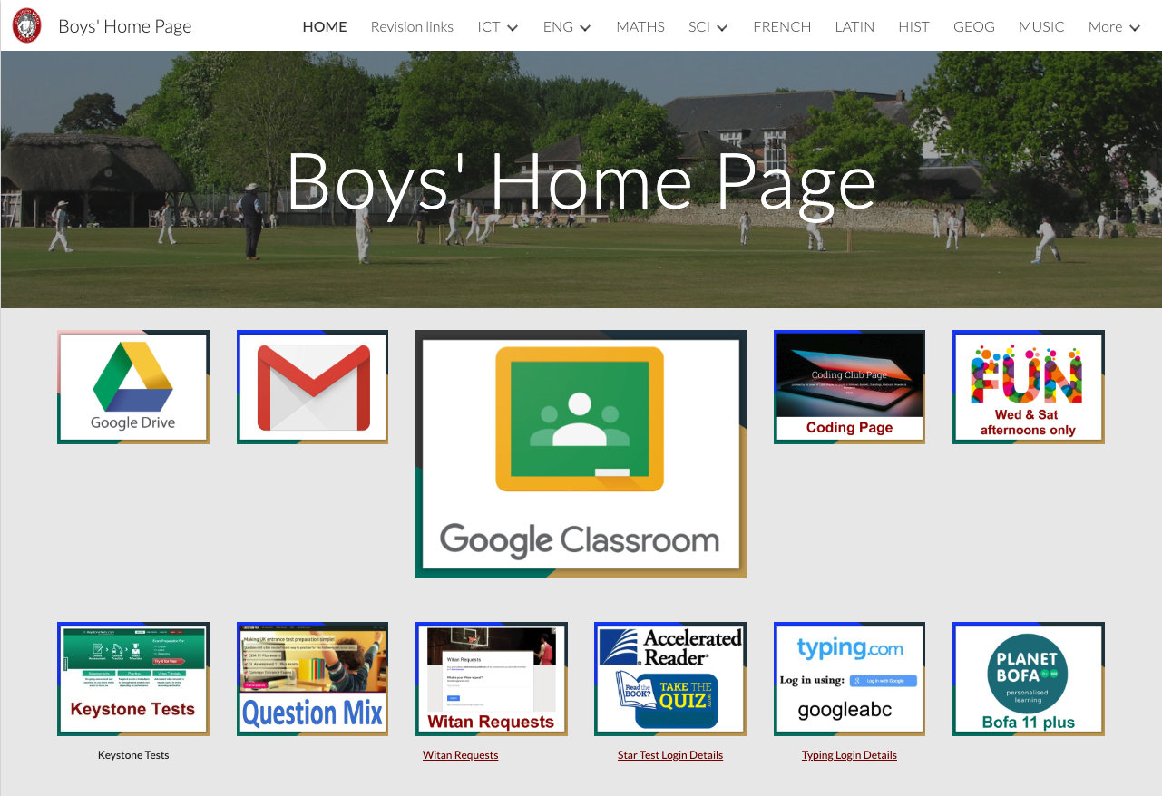Open the FRENCH page
The width and height of the screenshot is (1162, 796).
click(x=782, y=26)
